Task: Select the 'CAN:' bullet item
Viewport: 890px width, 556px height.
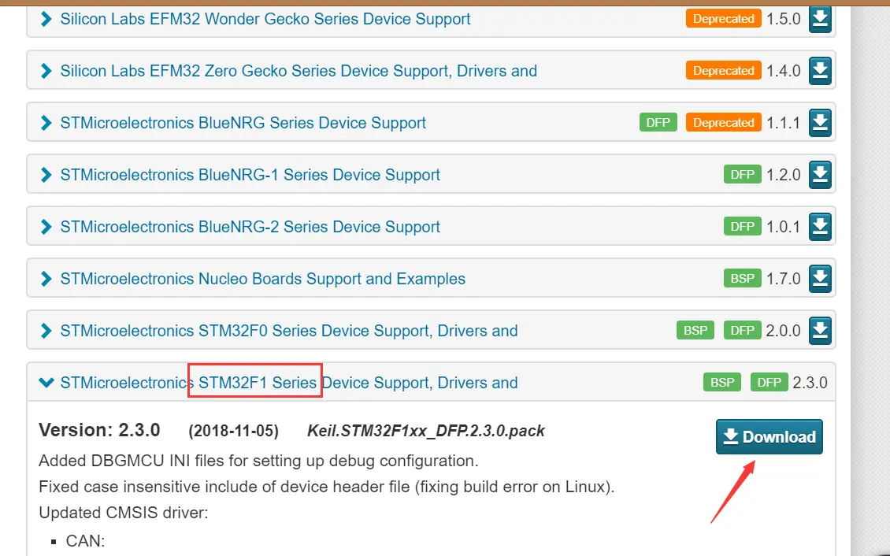Action: point(86,541)
